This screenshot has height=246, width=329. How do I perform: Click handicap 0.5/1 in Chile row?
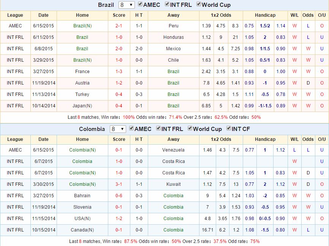(x=265, y=60)
